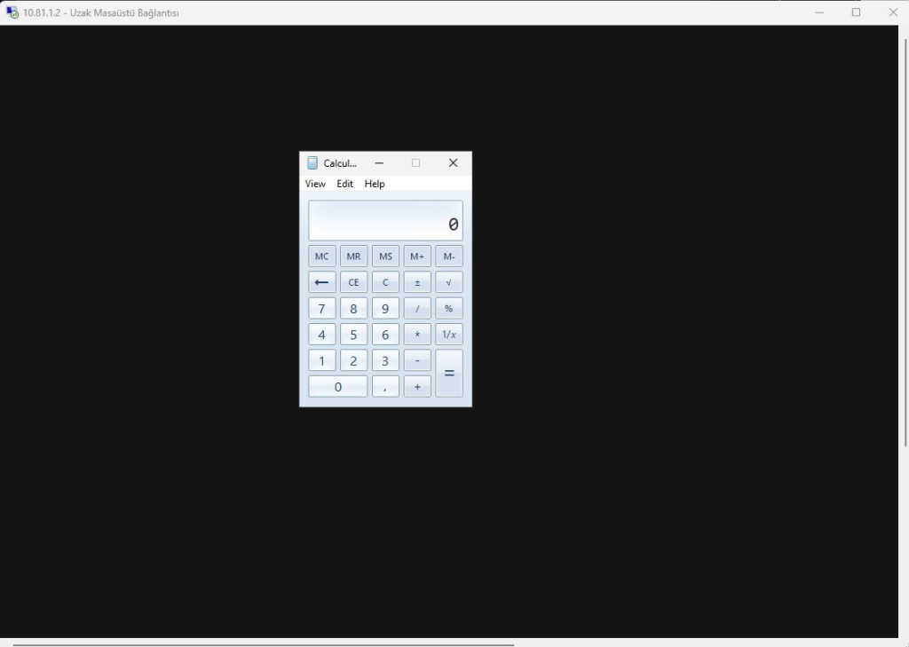
Task: Click the wide 0 digit key
Action: coord(337,387)
